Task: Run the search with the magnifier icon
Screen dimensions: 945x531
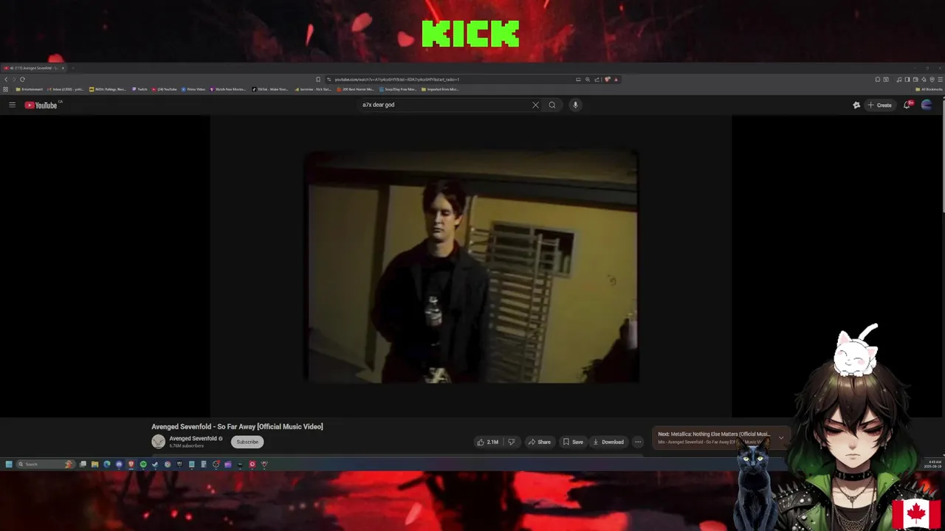Action: click(x=551, y=105)
